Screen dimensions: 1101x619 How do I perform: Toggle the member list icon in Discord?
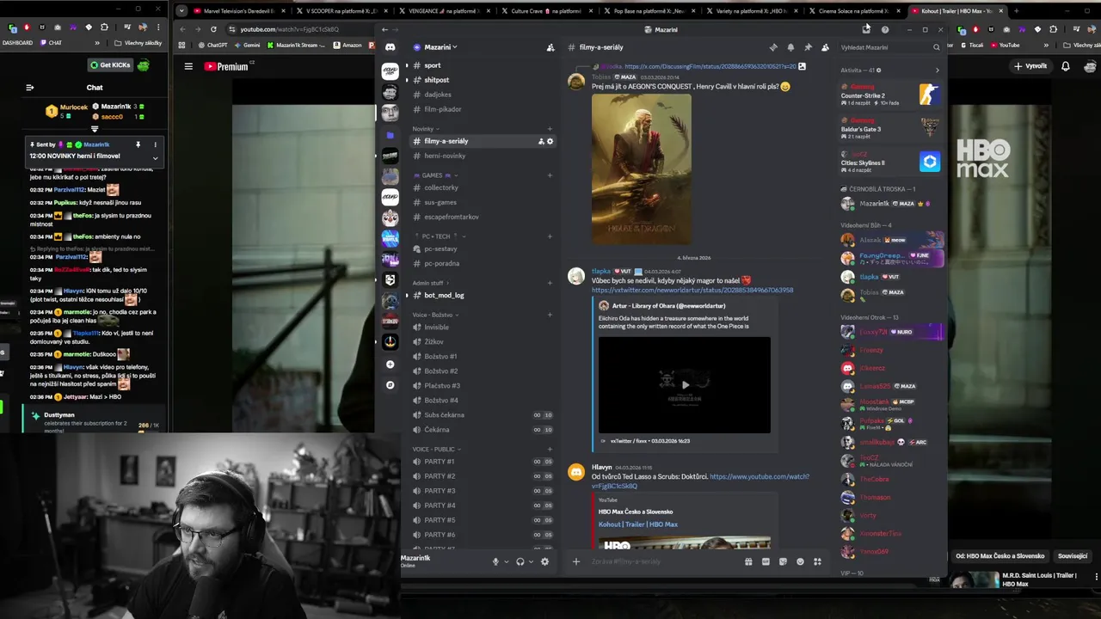825,47
